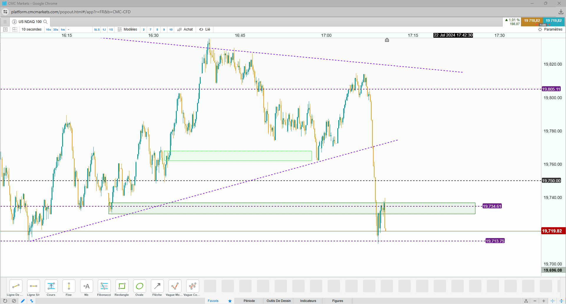Select the Fibonacci drawing tool
Screen dimensions: 566x304
[104, 288]
